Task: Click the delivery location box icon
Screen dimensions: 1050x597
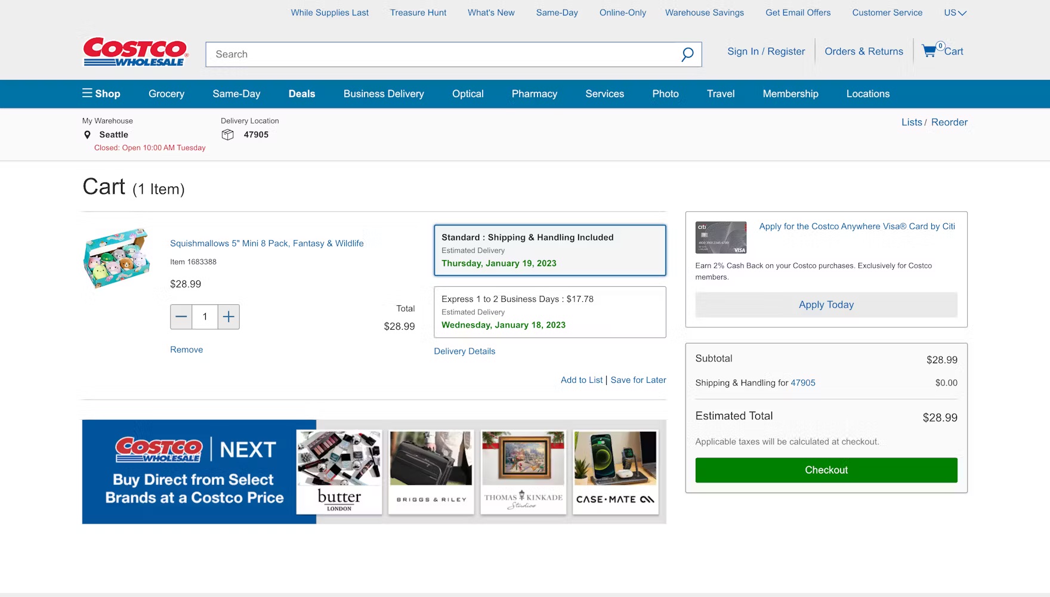Action: click(227, 135)
